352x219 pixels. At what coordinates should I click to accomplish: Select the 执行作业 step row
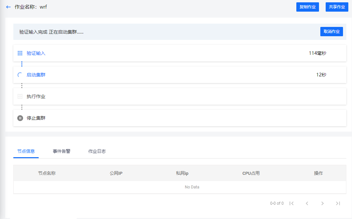point(180,96)
